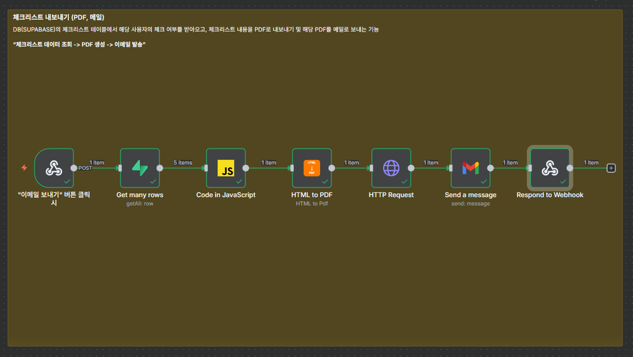Click the "HTTP Request" node label

[x=391, y=195]
